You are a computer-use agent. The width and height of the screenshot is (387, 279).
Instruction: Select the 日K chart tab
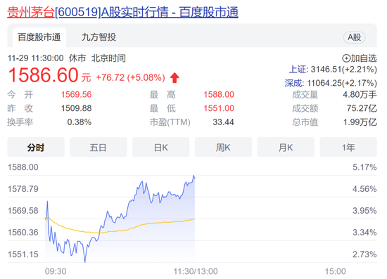160,147
